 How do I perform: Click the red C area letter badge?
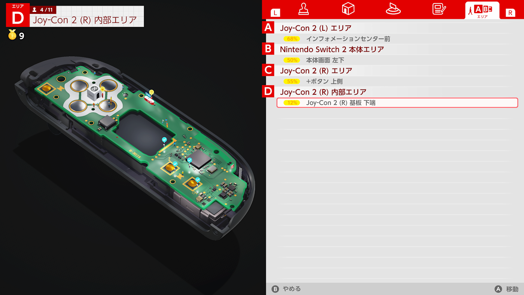point(268,71)
